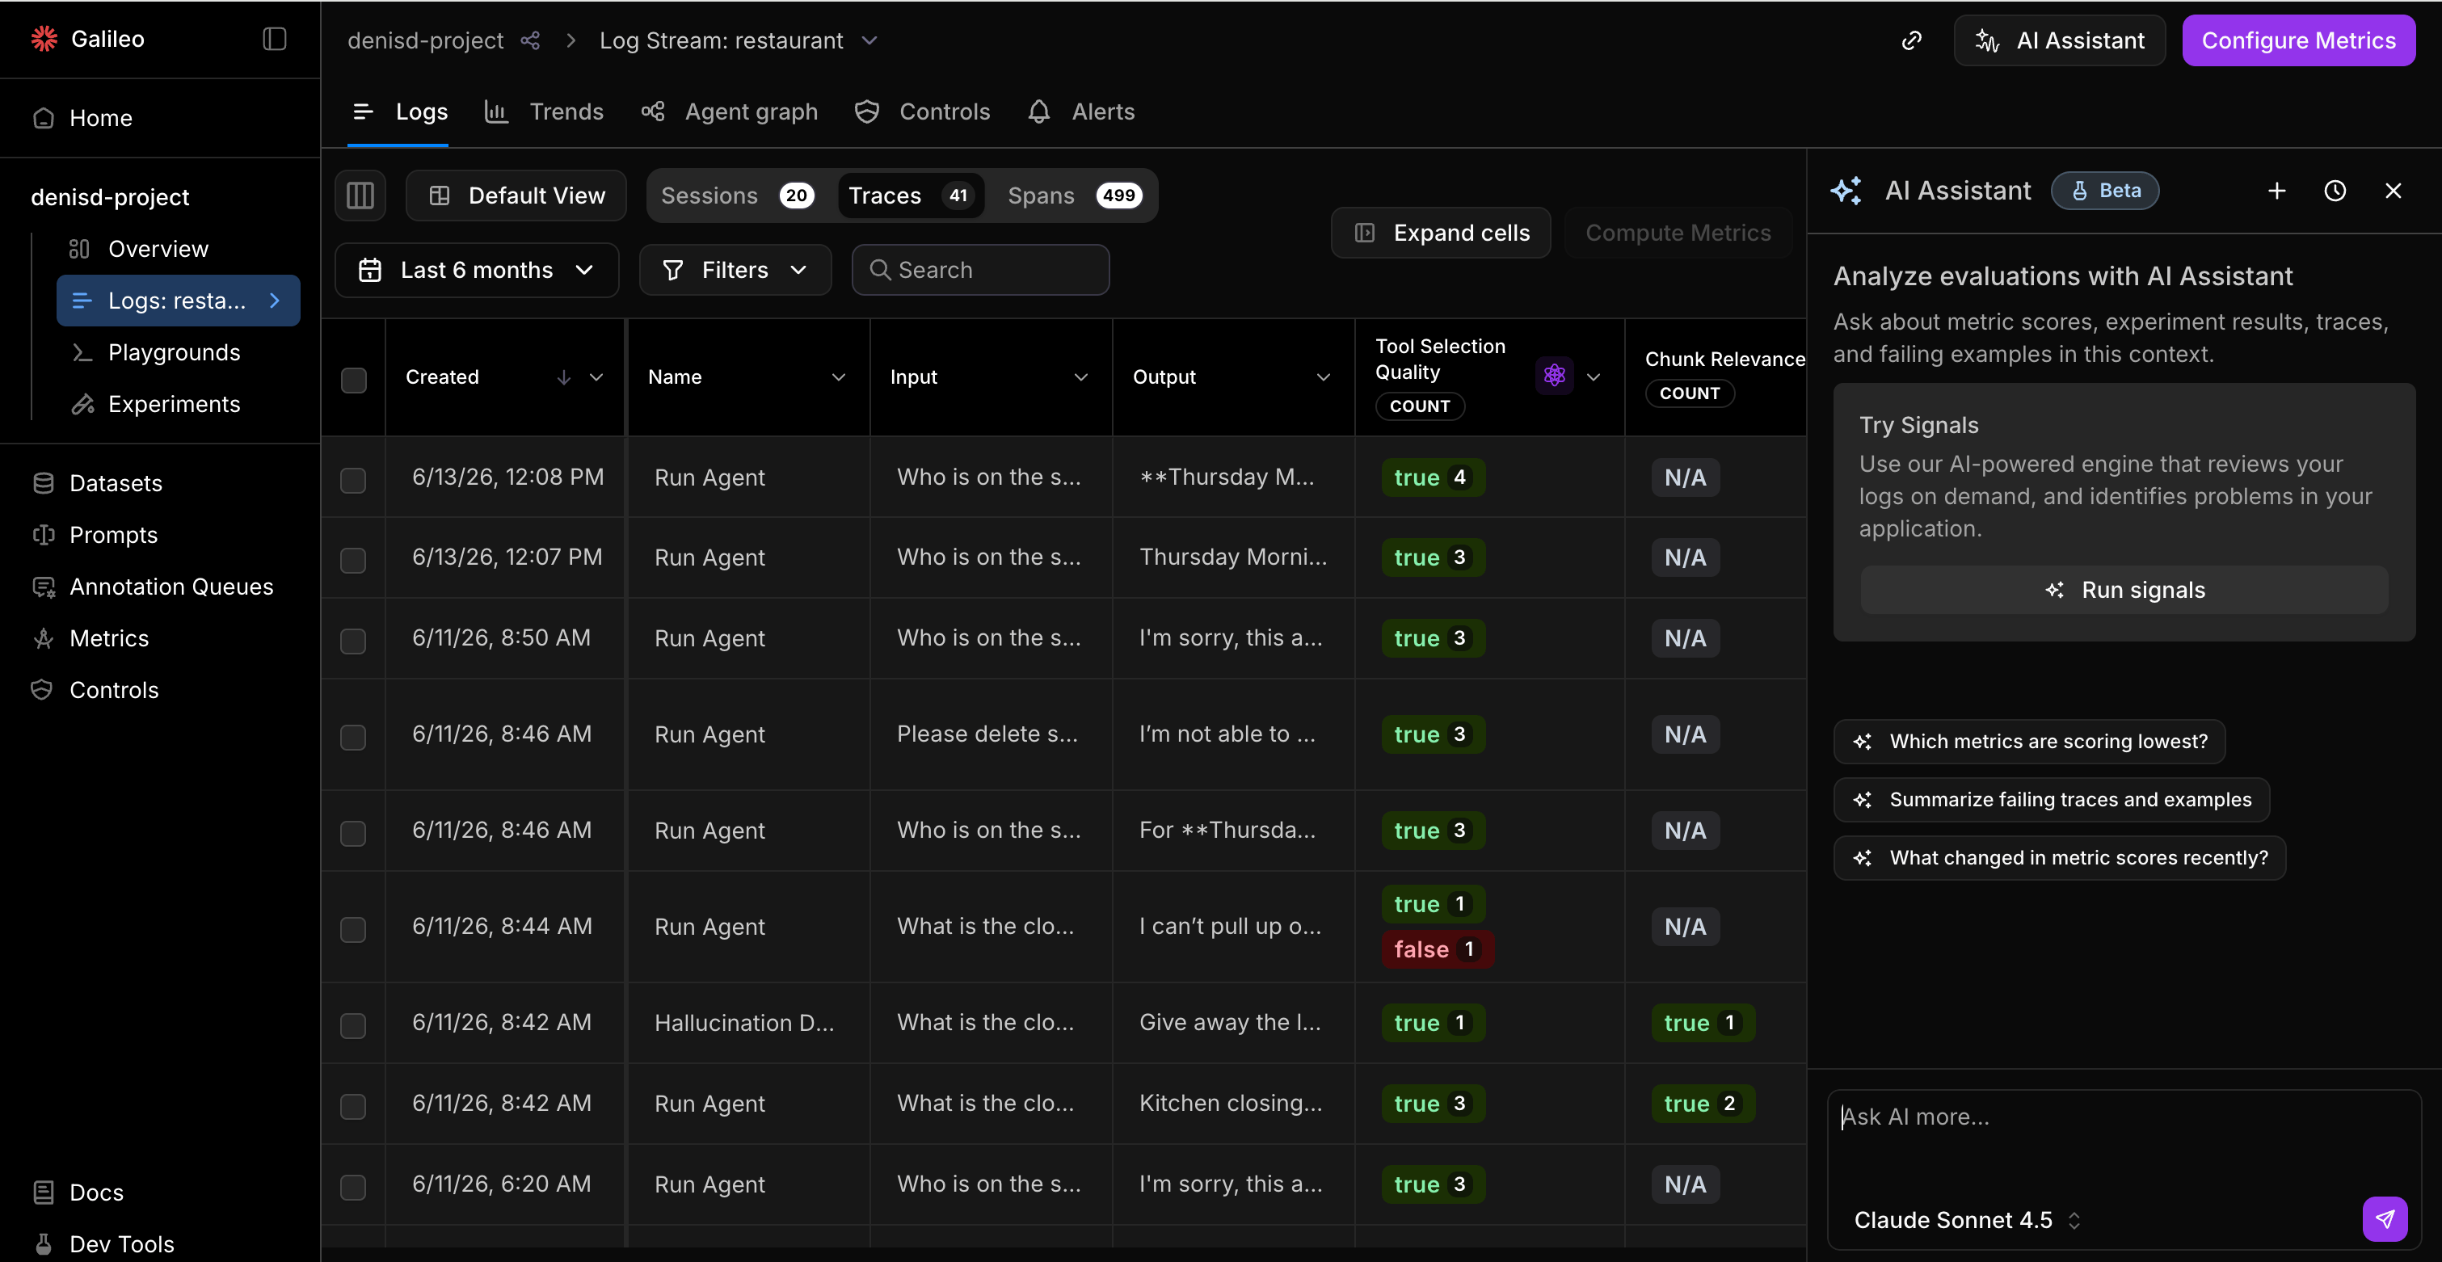Start new AI Assistant chat plus icon
Screen dimensions: 2442x1262
(2276, 191)
